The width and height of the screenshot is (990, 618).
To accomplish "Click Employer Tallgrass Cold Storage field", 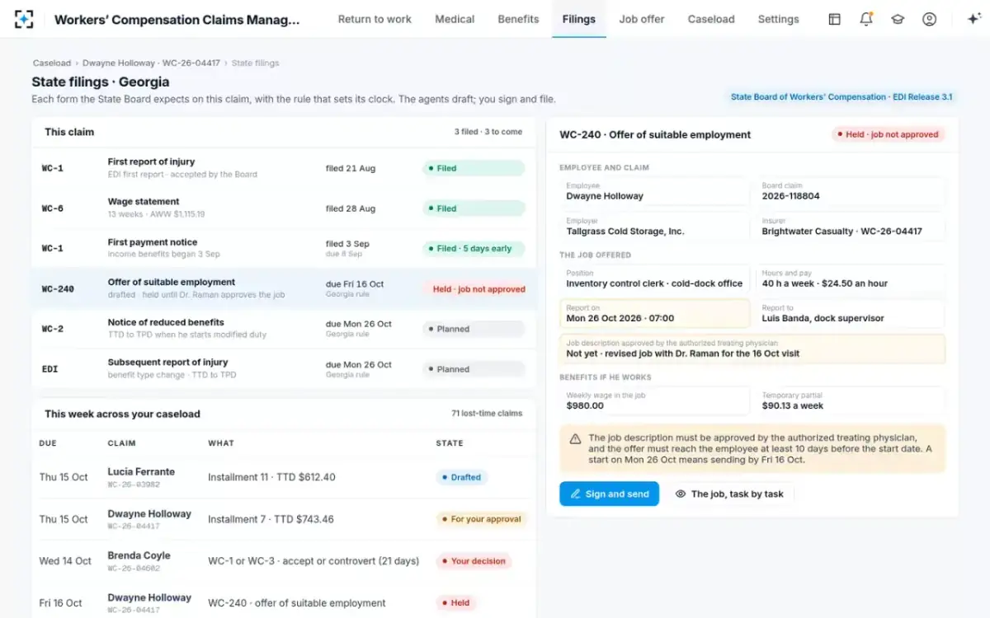I will point(654,227).
